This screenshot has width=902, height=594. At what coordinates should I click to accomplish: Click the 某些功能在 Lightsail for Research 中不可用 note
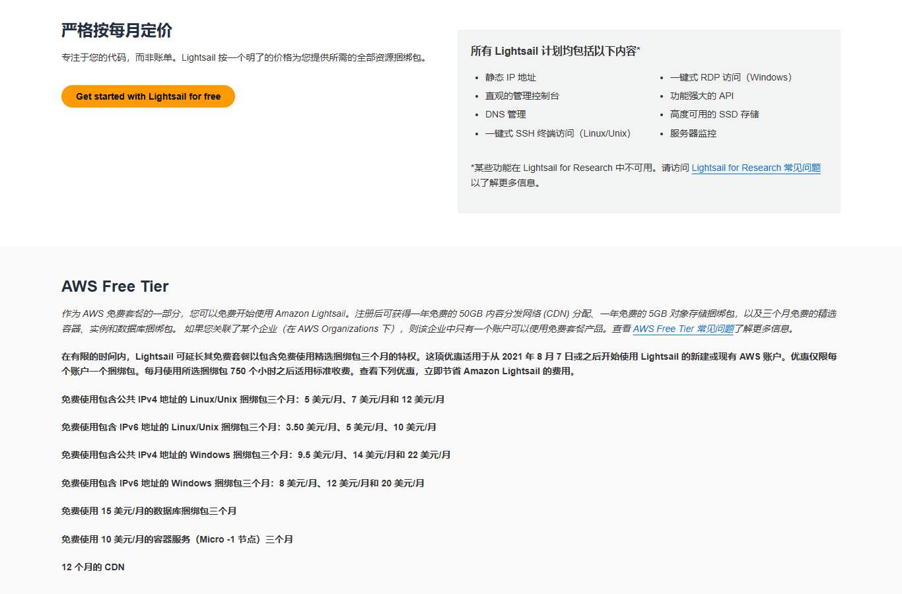point(646,175)
